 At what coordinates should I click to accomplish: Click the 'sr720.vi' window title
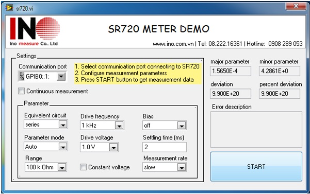[25, 8]
